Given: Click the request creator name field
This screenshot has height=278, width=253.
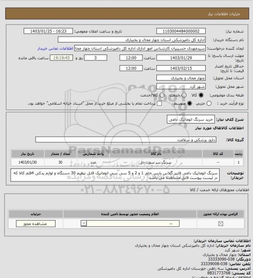Looking at the screenshot, I should click(140, 48).
